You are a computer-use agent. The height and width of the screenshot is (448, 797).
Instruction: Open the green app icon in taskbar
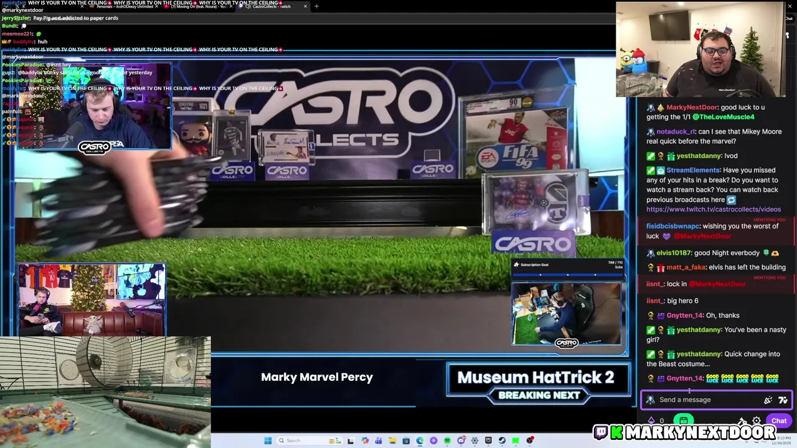click(516, 441)
